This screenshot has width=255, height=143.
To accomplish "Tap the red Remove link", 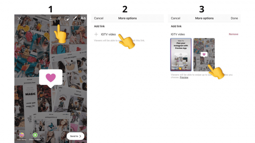I will point(234,34).
